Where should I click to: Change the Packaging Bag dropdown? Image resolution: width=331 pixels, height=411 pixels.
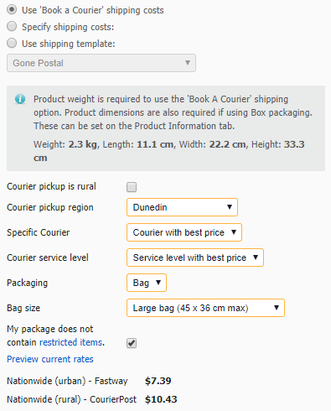coord(147,283)
